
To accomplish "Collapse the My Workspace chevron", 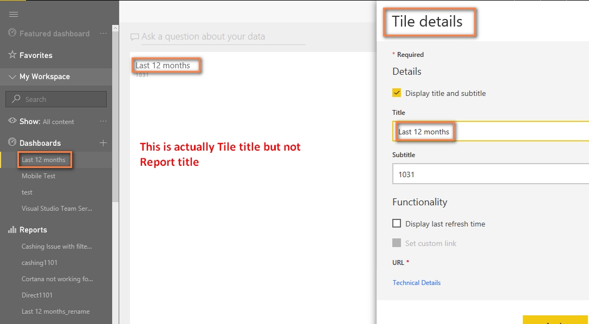I will [x=12, y=76].
